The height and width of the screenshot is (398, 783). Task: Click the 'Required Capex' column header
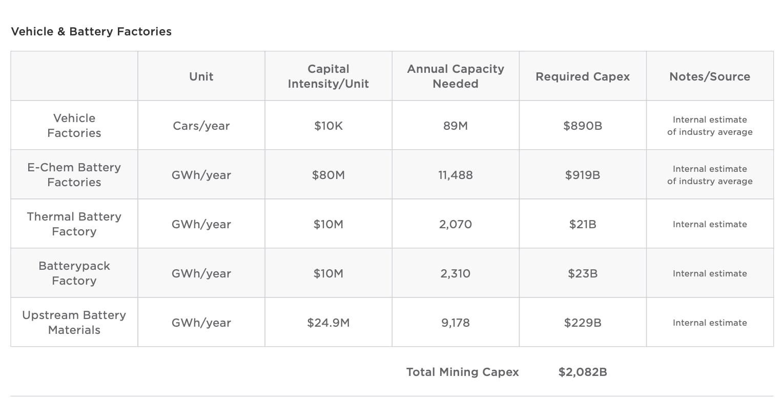coord(582,76)
